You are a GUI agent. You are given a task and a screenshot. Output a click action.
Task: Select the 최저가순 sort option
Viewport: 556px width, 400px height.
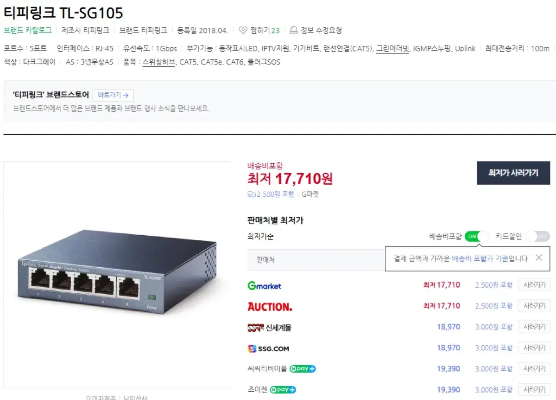(x=261, y=237)
